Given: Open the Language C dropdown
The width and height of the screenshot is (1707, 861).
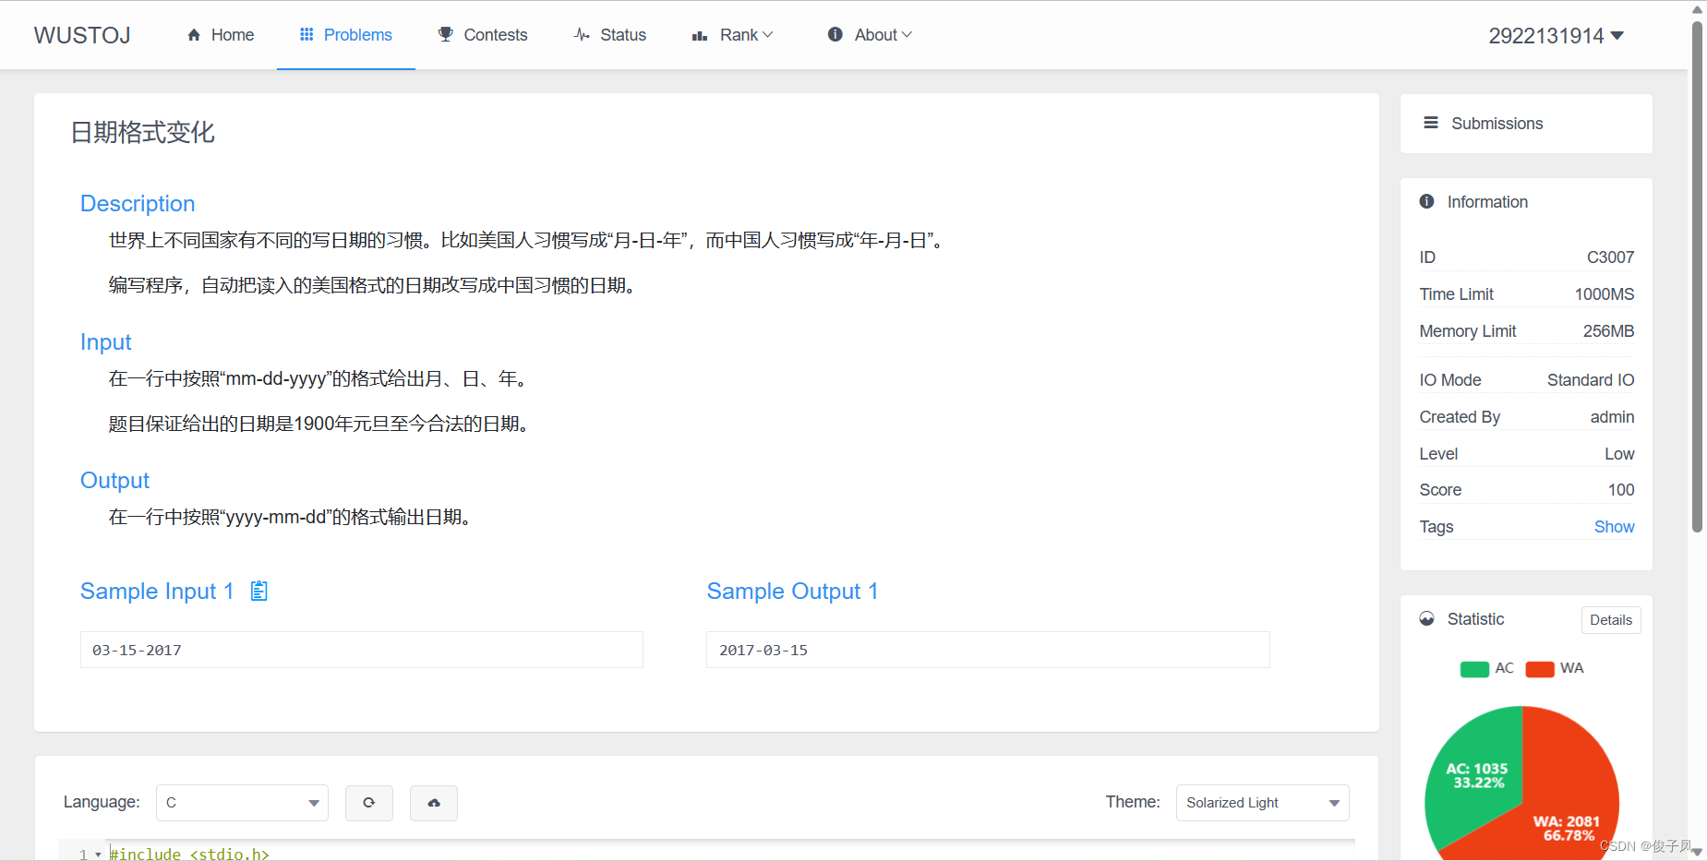Looking at the screenshot, I should tap(243, 803).
